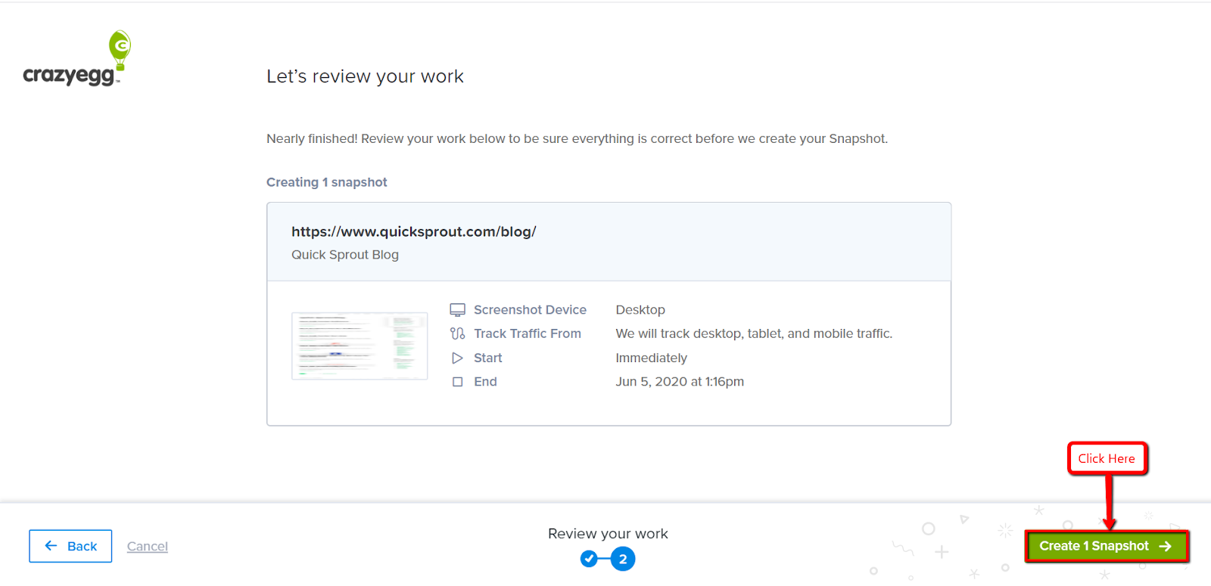
Task: Click the desktop, tablet, mobile traffic text
Action: pyautogui.click(x=754, y=333)
